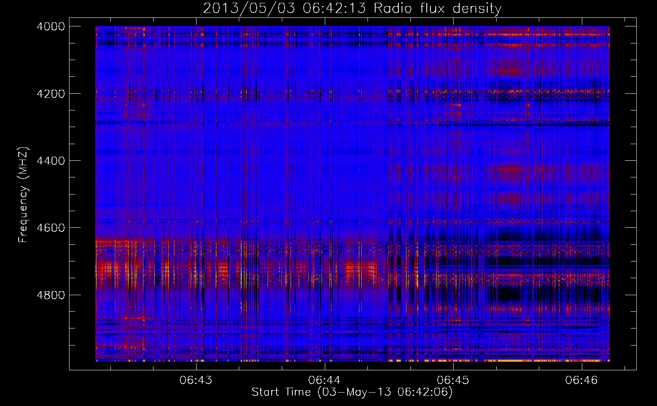The width and height of the screenshot is (657, 406).
Task: Click the Start Time axis label
Action: coord(352,392)
